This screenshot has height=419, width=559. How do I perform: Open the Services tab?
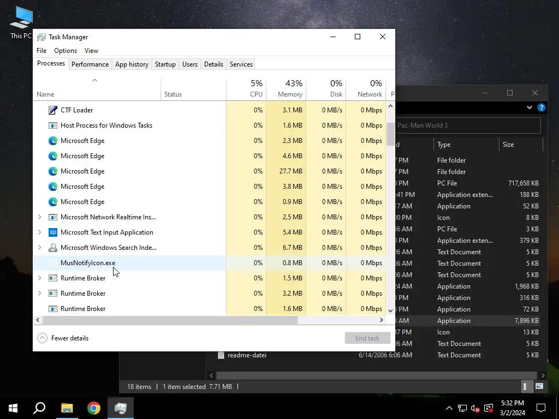241,64
